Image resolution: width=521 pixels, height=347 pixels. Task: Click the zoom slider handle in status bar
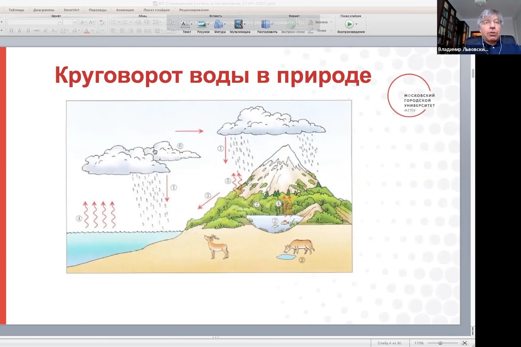coord(440,343)
